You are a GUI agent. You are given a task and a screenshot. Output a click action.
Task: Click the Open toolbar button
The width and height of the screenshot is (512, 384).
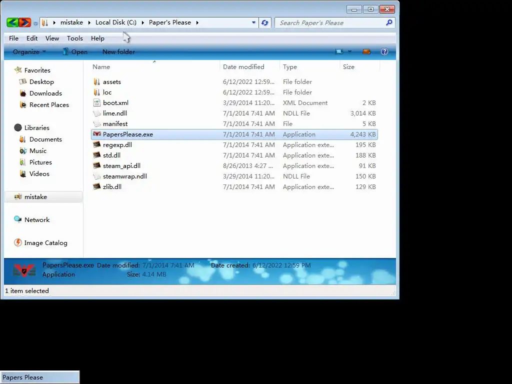(x=75, y=51)
